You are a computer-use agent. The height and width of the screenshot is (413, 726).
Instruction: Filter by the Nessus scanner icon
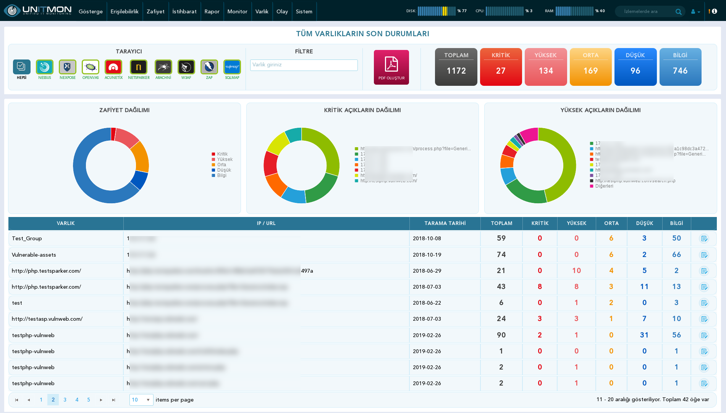coord(45,67)
